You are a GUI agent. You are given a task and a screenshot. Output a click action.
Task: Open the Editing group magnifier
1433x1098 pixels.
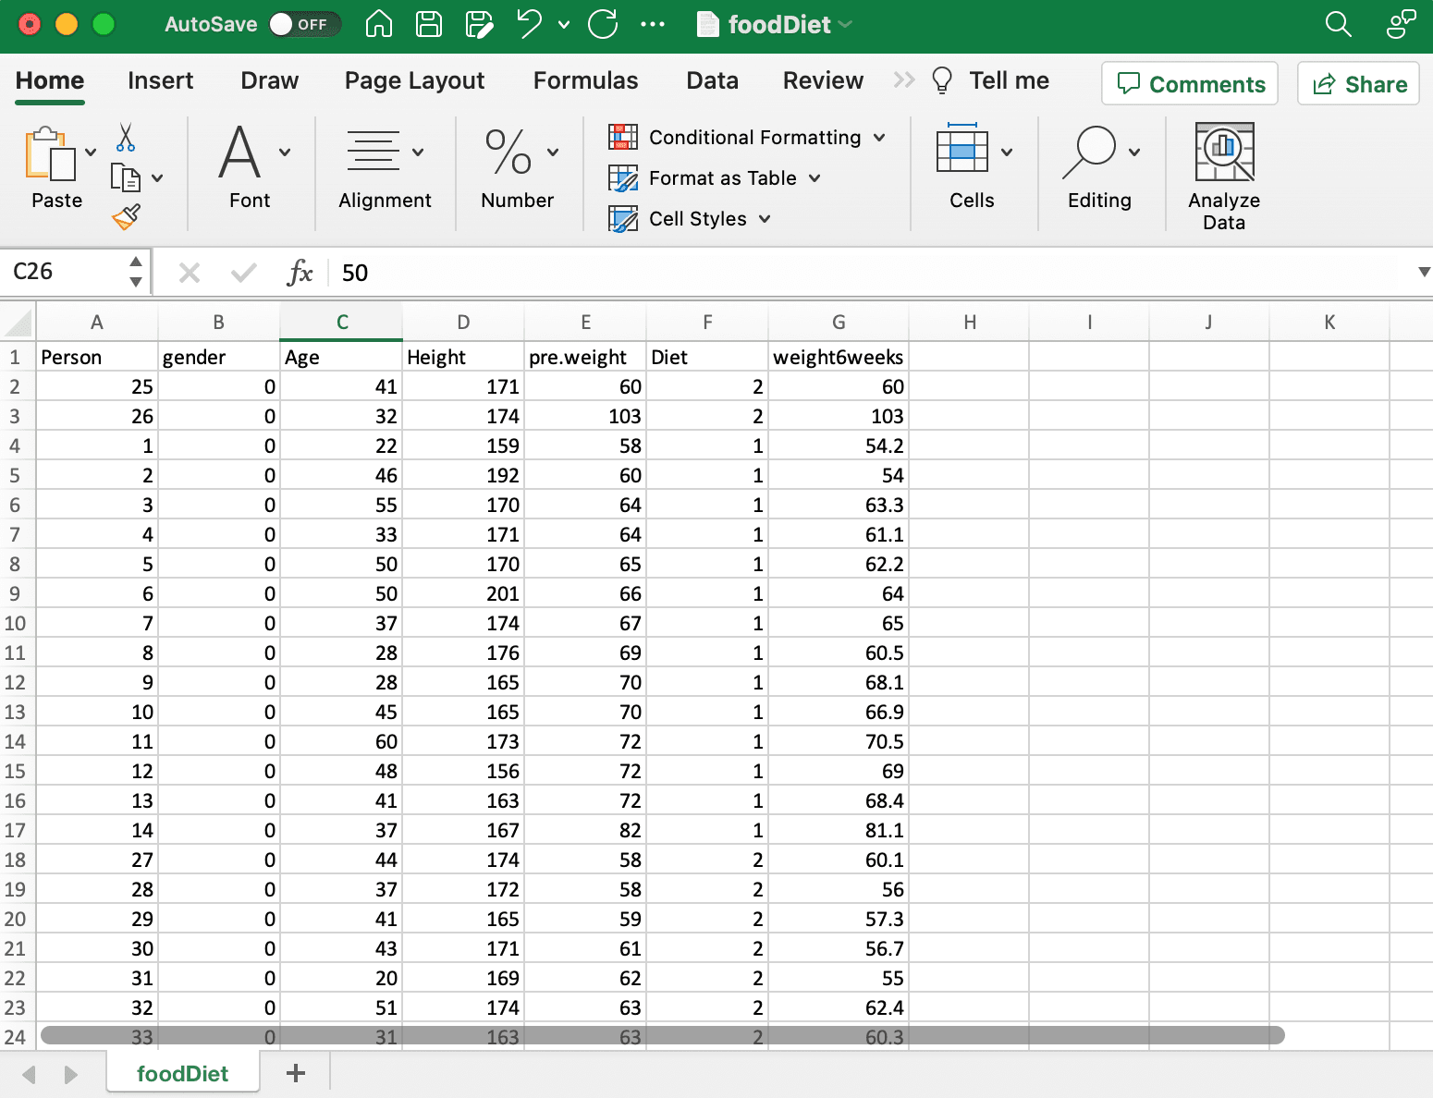[1100, 167]
